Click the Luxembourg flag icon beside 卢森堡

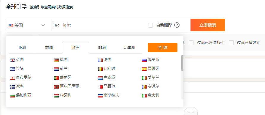(100, 78)
